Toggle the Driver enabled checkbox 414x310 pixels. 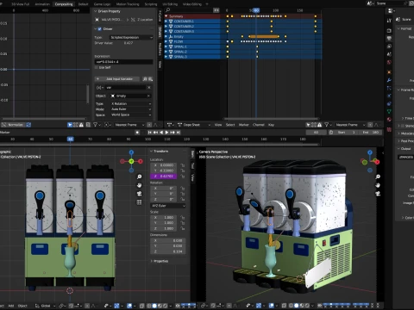(99, 29)
